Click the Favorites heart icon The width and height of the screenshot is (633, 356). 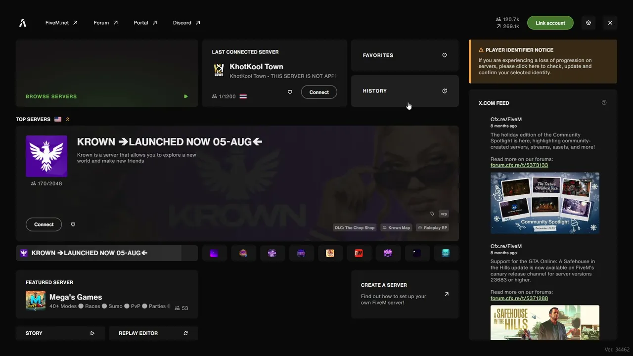click(445, 55)
